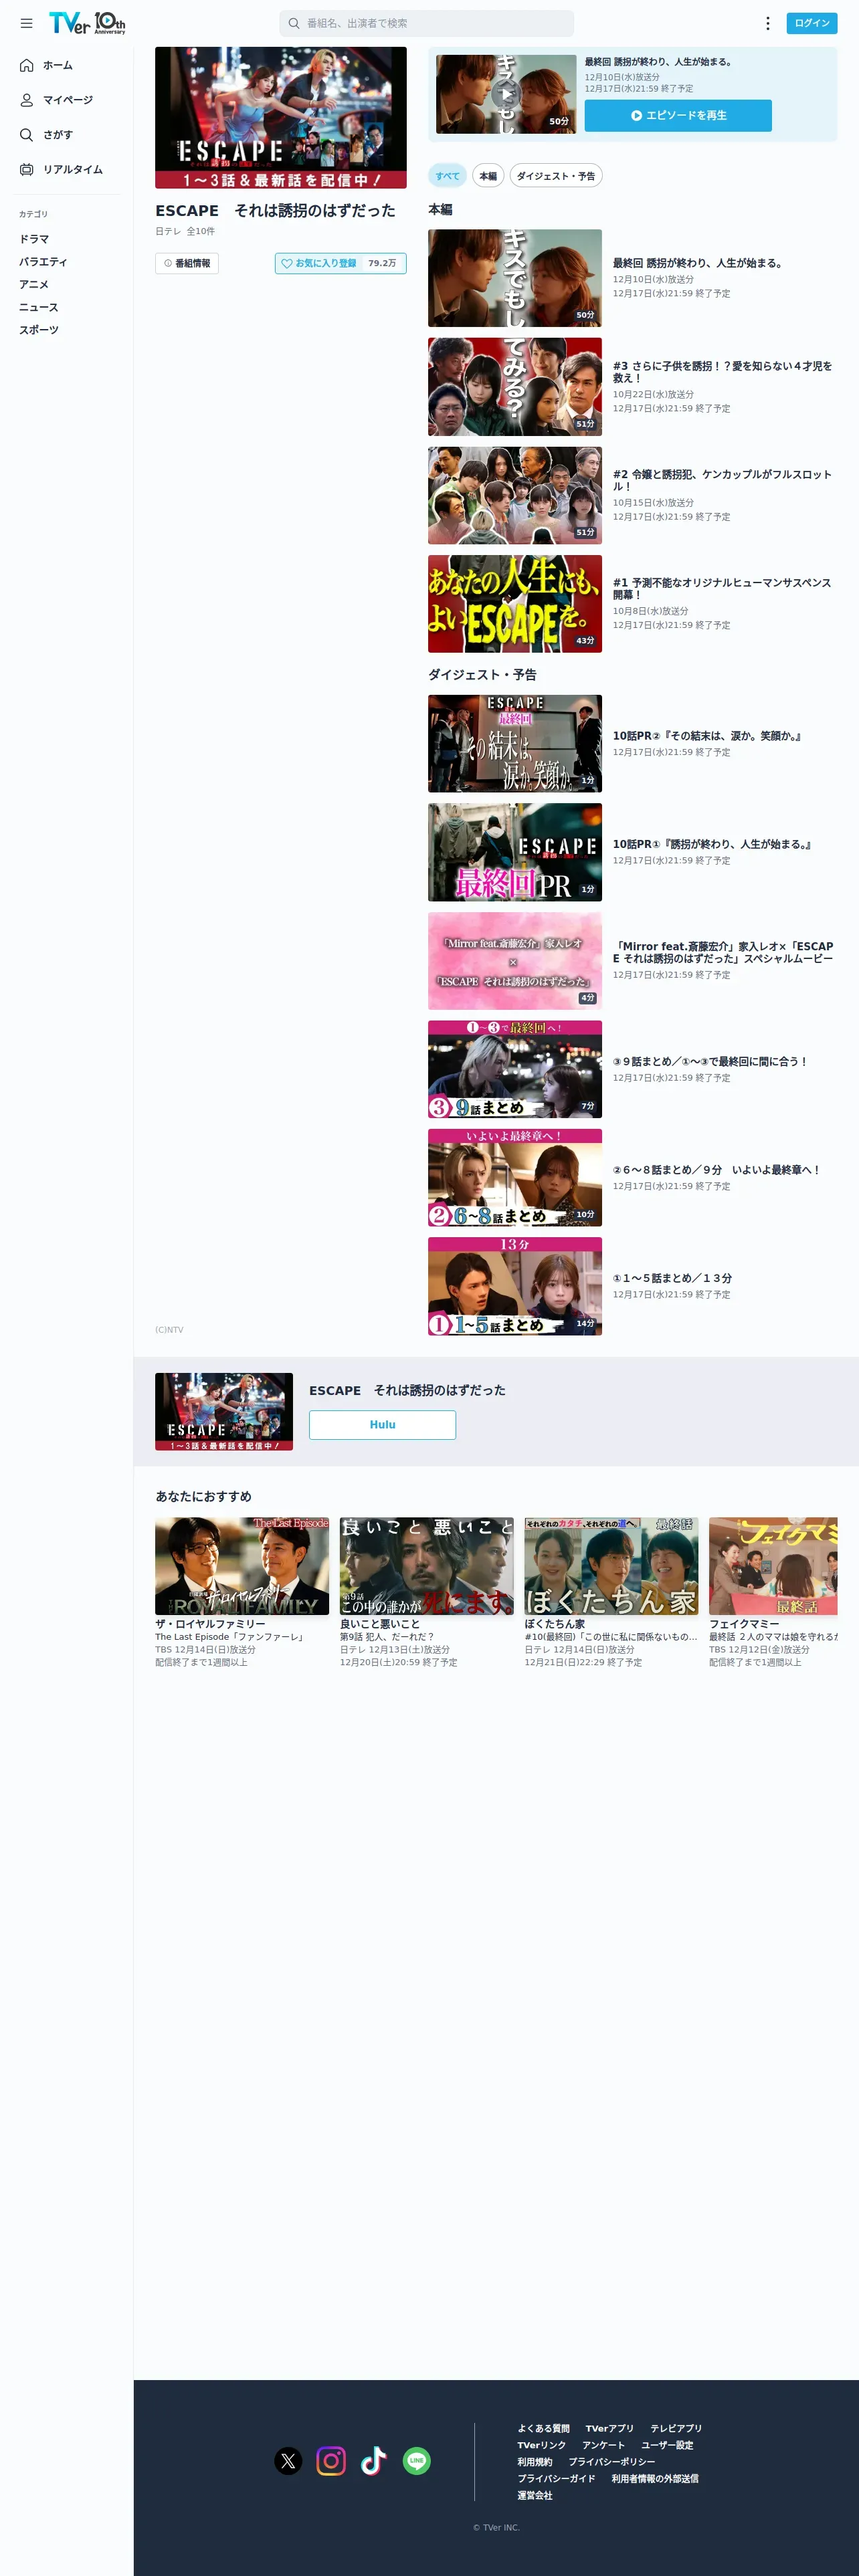Open ①1〜5話まとめ digest thumbnail
This screenshot has height=2576, width=859.
[x=515, y=1286]
